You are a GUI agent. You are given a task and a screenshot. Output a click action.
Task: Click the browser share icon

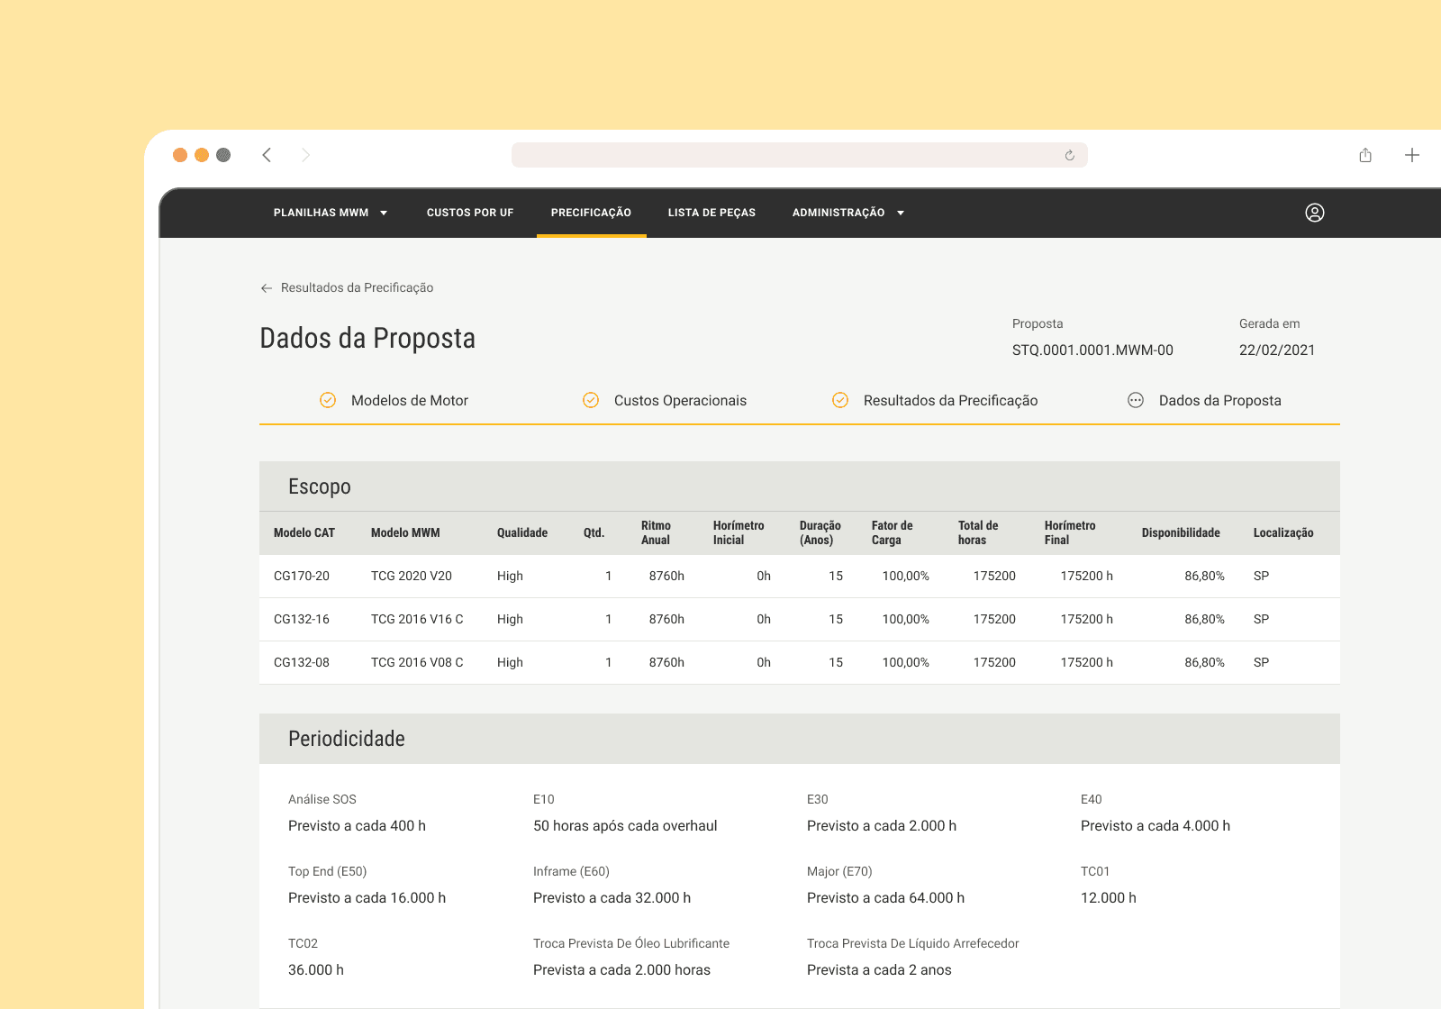pos(1365,155)
